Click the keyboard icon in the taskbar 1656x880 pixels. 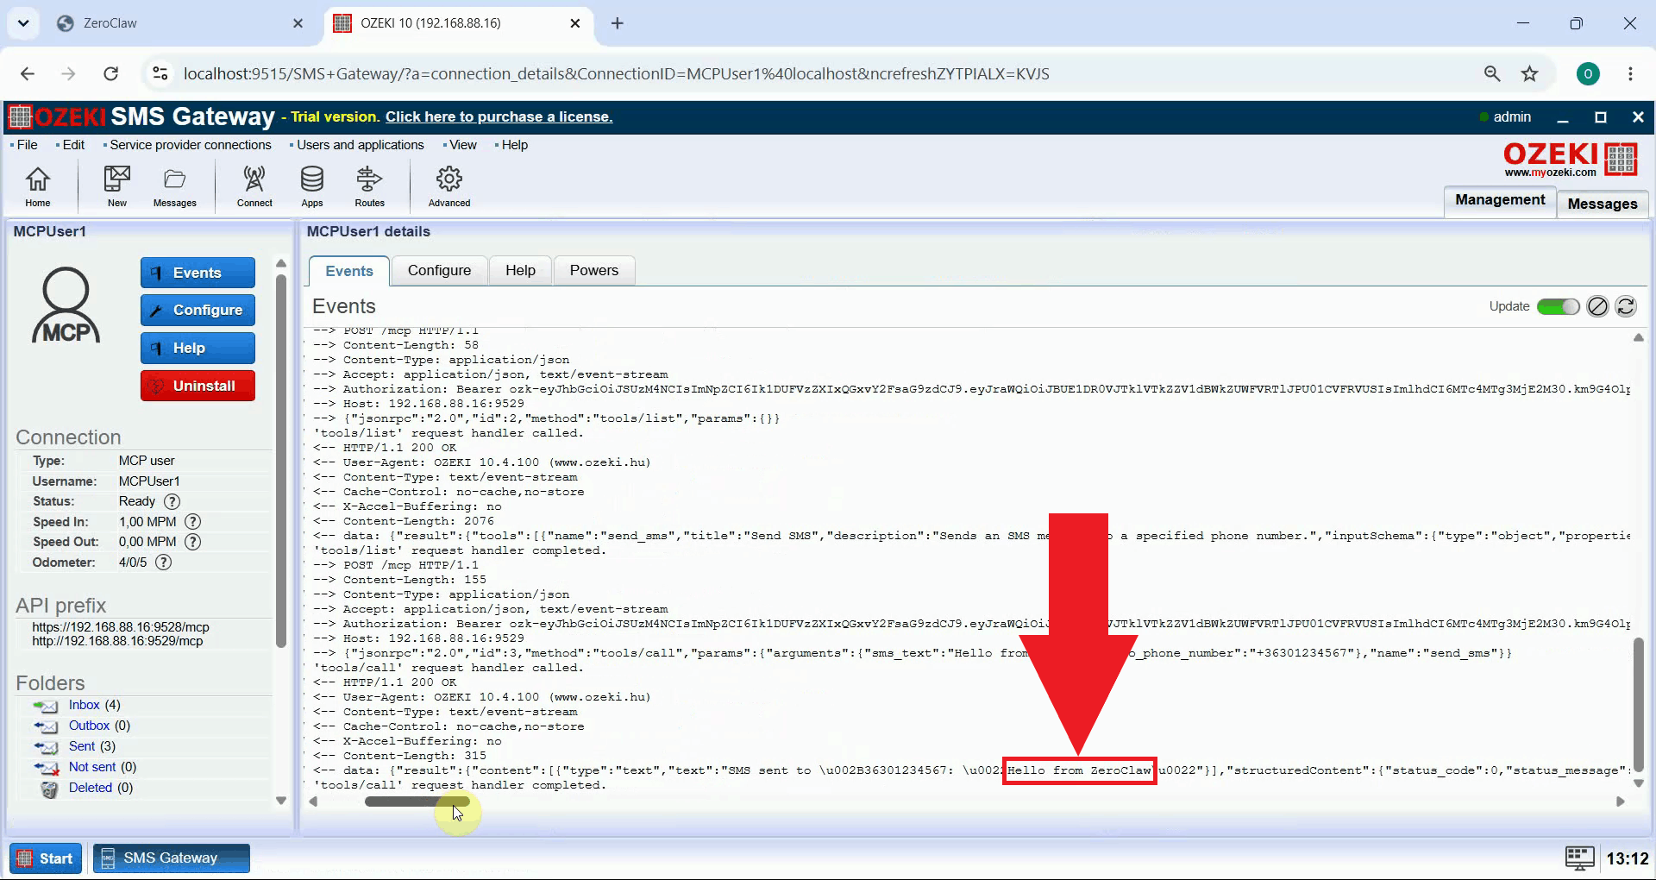[x=1580, y=858]
